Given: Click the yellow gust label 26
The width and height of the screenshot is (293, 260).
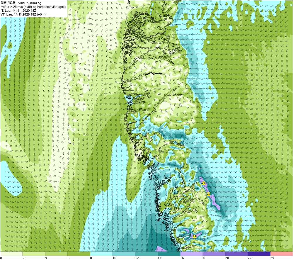Looking at the screenshot, I should pos(204,183).
